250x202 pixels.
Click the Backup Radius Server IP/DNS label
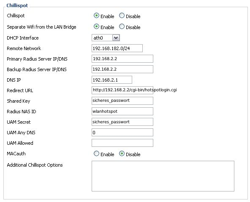tap(36, 69)
